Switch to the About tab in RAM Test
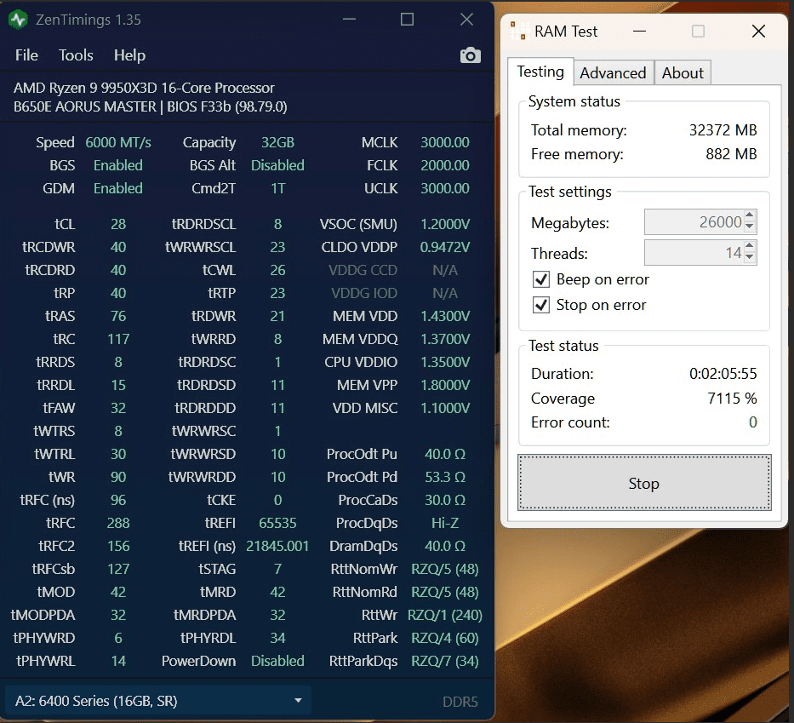Viewport: 794px width, 723px height. 683,73
